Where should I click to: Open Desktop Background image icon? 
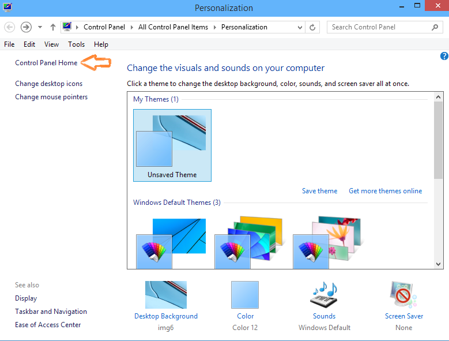tap(166, 295)
